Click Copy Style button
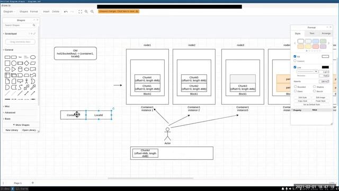The image size is (339, 191). (x=302, y=101)
